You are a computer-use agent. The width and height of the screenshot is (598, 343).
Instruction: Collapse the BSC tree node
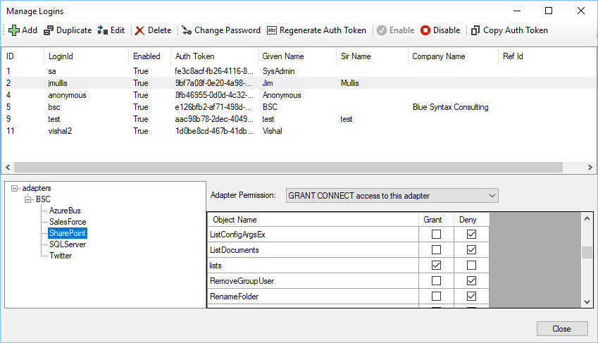click(x=28, y=200)
